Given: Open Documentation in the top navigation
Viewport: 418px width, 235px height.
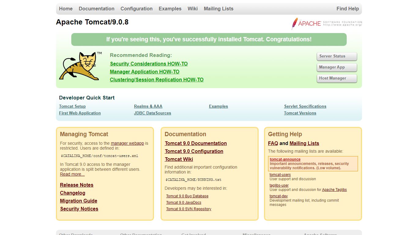Looking at the screenshot, I should [96, 9].
